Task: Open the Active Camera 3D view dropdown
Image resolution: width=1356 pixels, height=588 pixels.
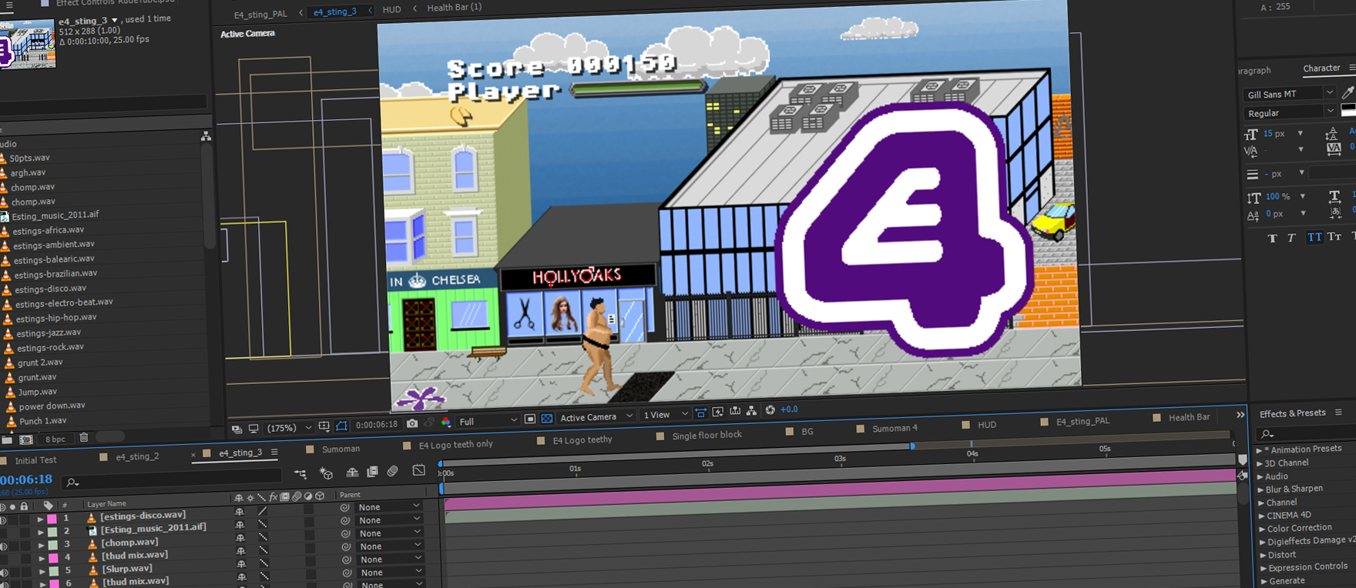Action: pos(596,417)
